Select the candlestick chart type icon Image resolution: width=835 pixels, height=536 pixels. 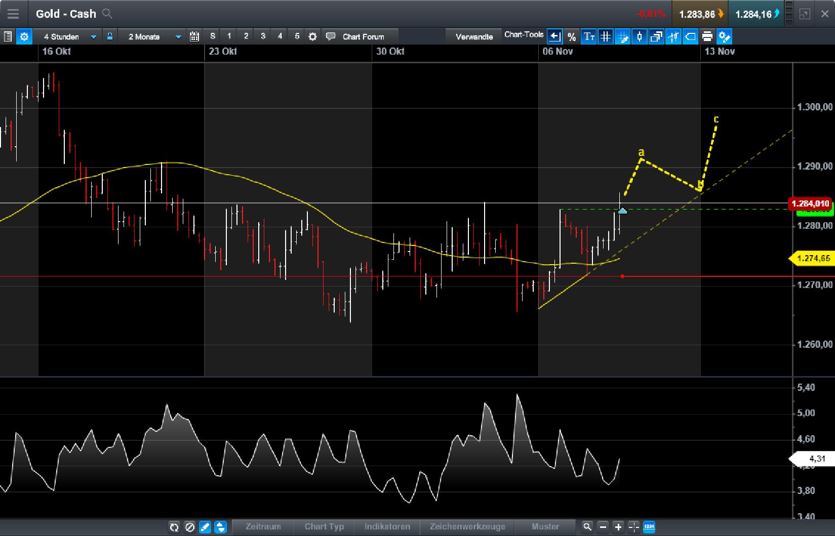(639, 36)
